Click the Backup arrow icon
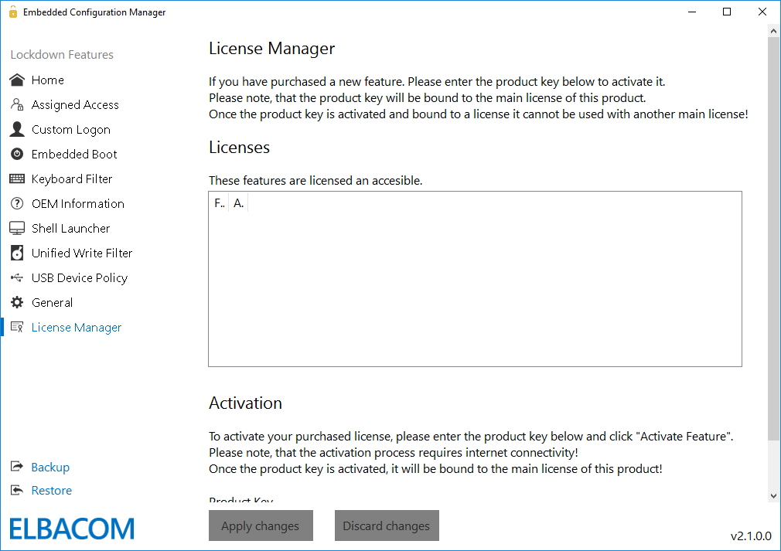Viewport: 781px width, 551px height. coord(16,467)
